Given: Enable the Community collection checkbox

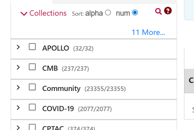Looking at the screenshot, I should tap(32, 87).
